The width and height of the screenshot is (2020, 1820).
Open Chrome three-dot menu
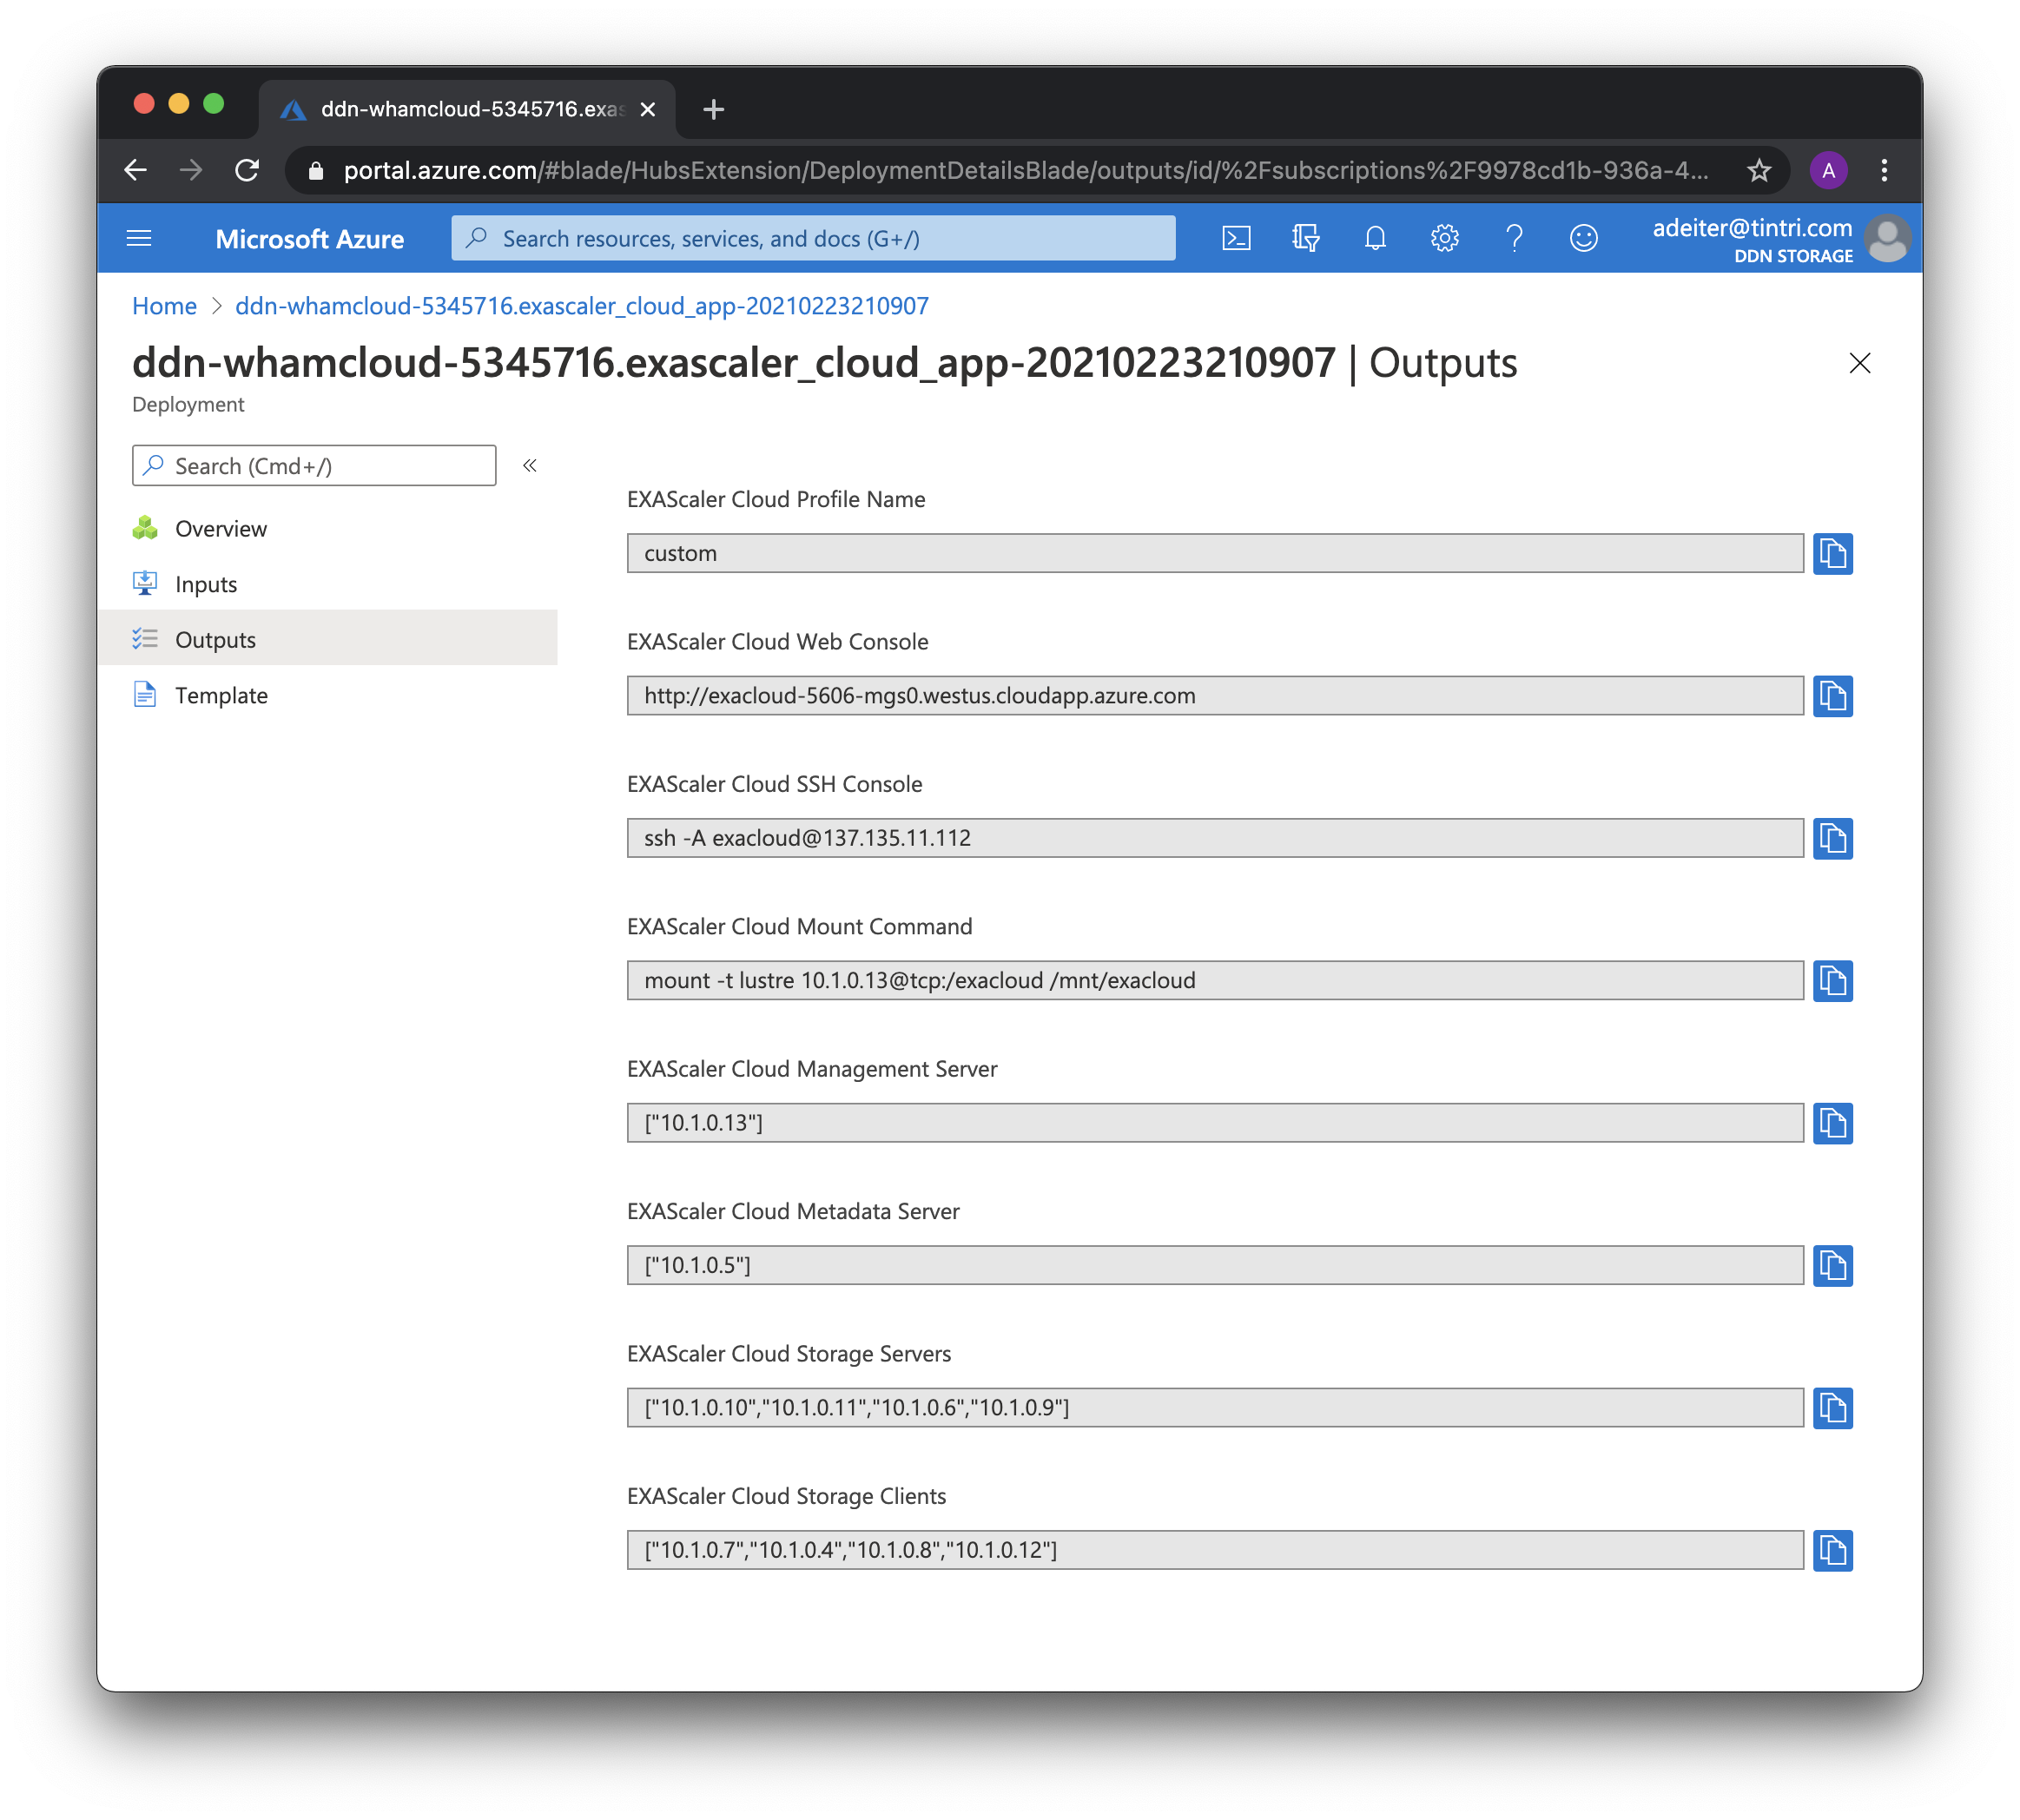[x=1883, y=171]
